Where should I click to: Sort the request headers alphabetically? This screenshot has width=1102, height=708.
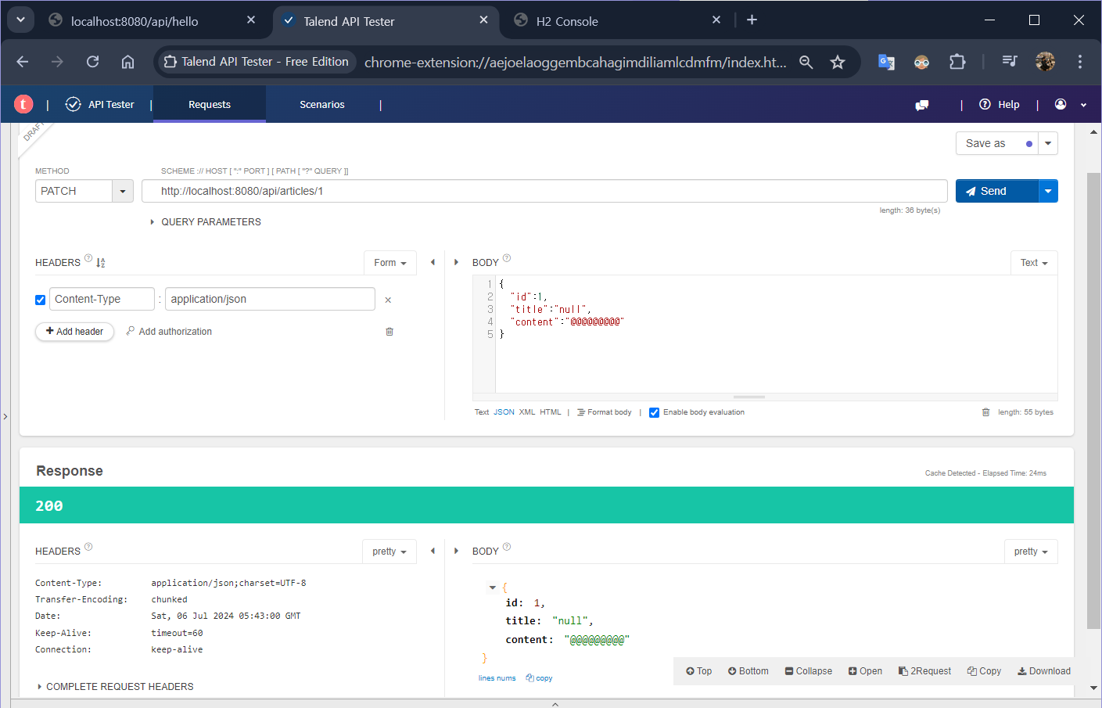coord(101,263)
